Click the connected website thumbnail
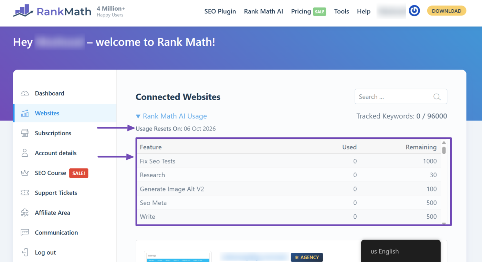This screenshot has width=482, height=262. click(177, 257)
